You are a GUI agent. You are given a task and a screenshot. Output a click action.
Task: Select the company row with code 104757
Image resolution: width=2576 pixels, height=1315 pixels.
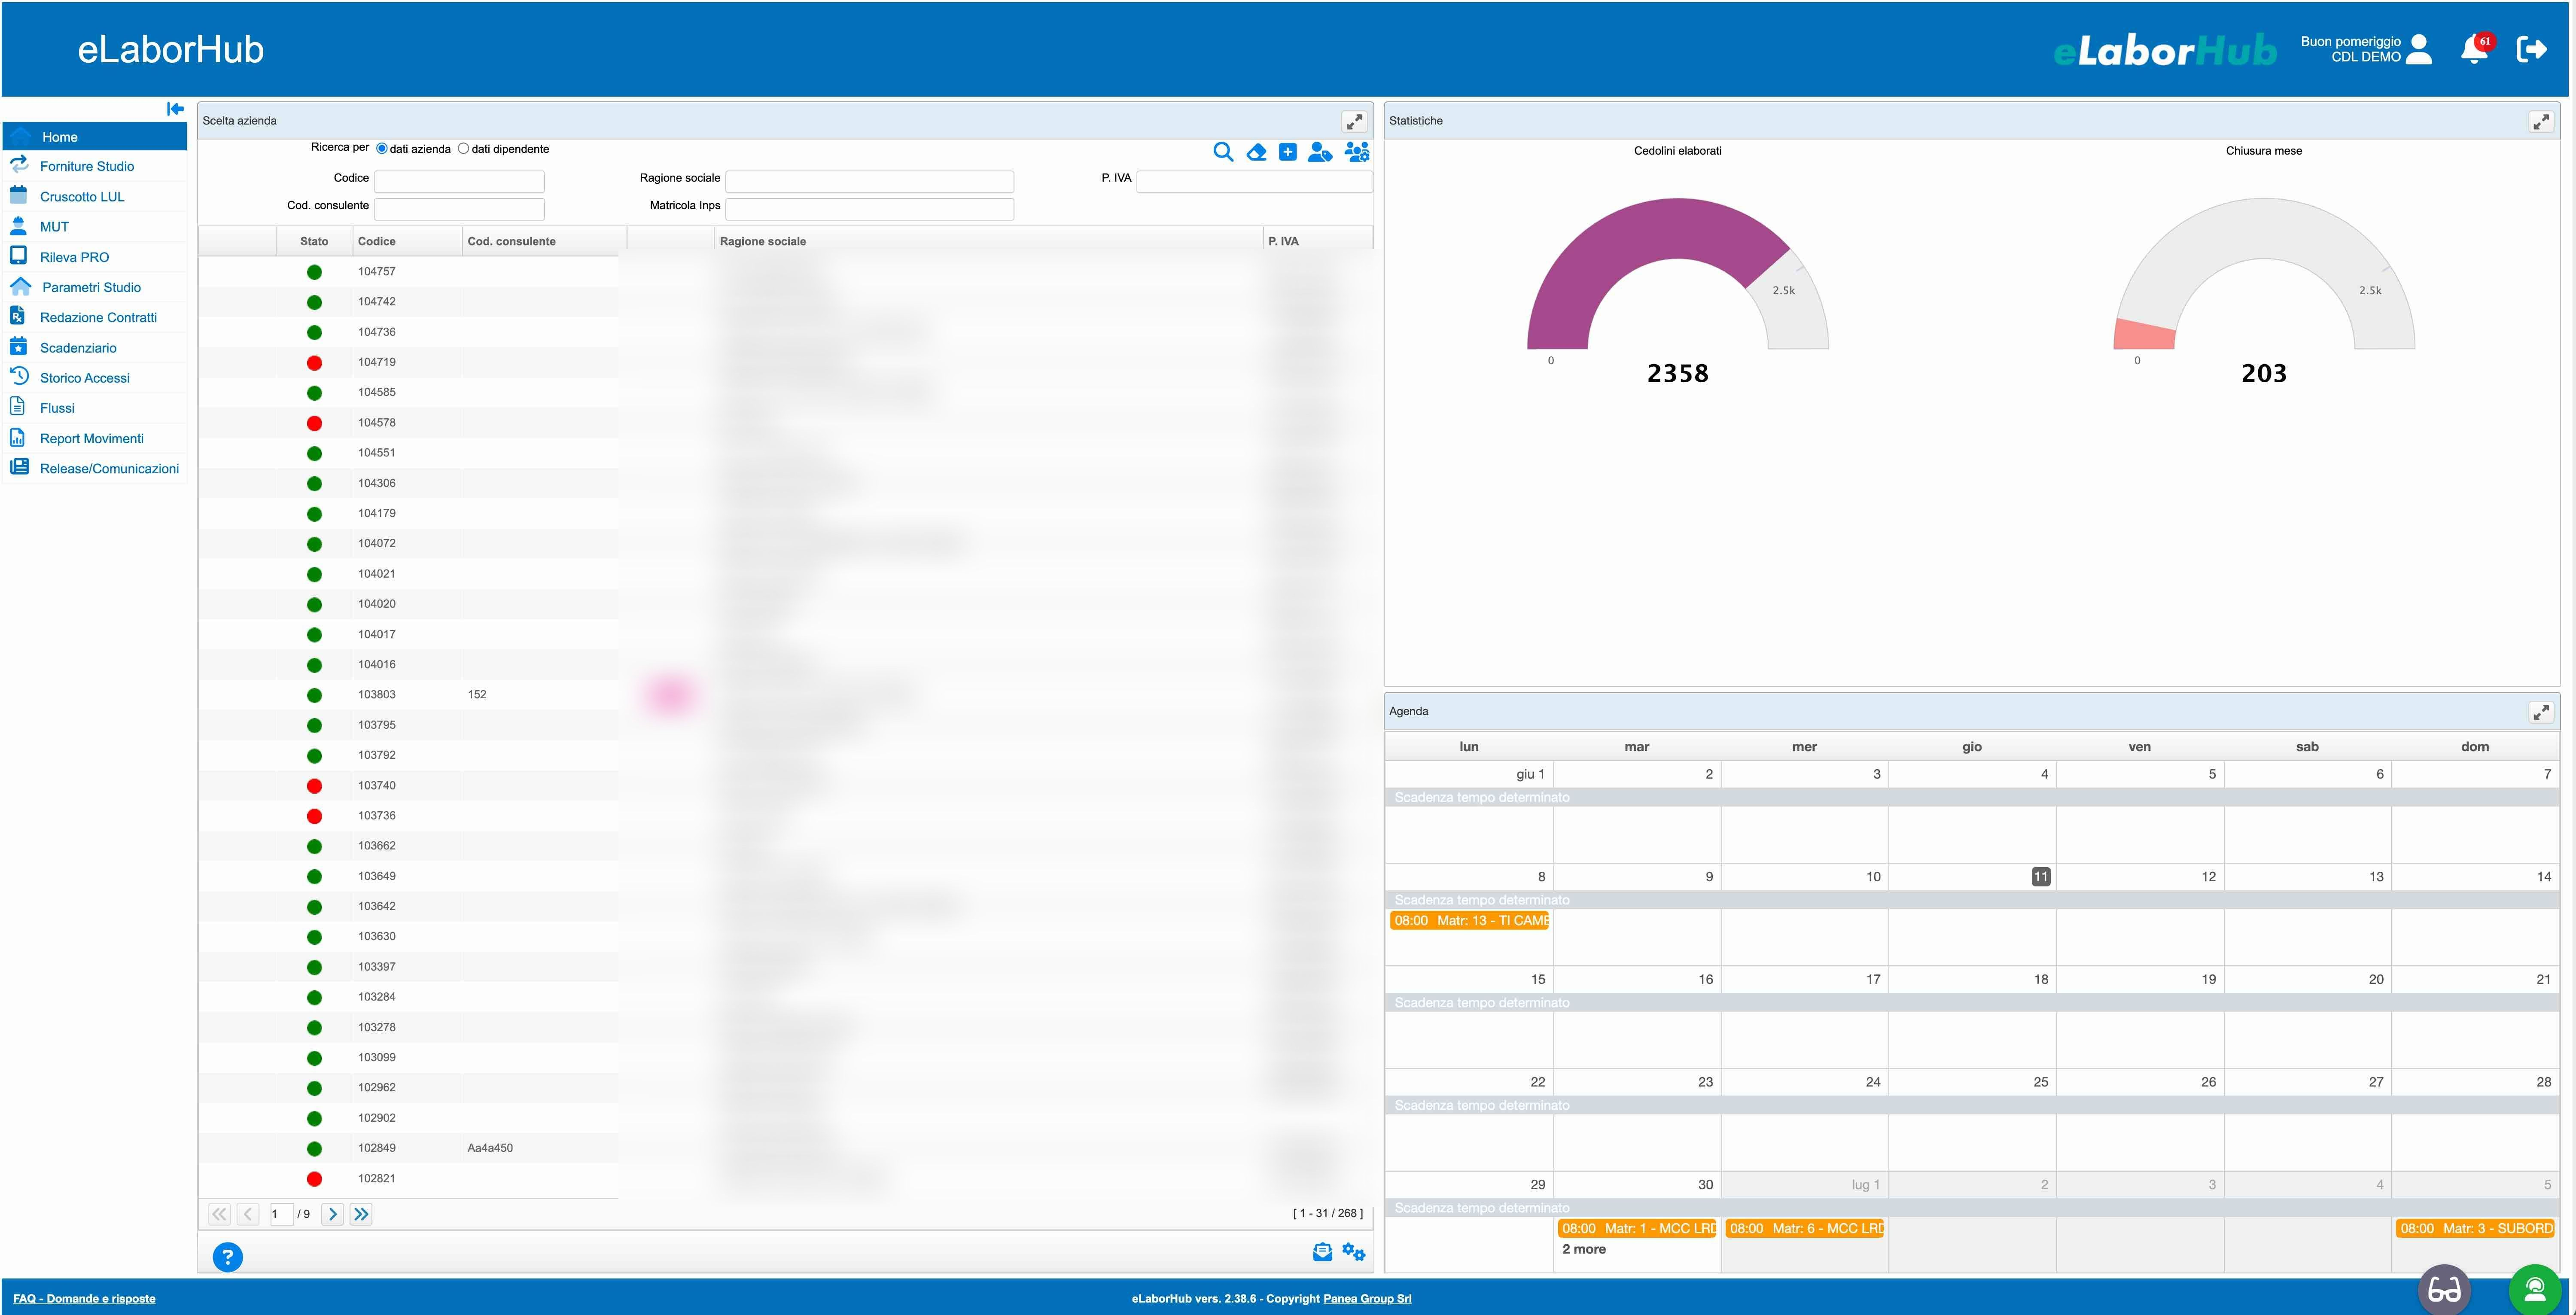click(785, 272)
